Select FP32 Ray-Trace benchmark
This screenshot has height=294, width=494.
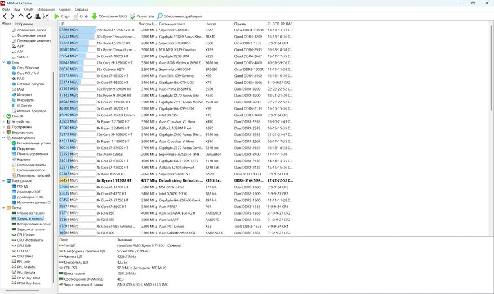point(26,278)
